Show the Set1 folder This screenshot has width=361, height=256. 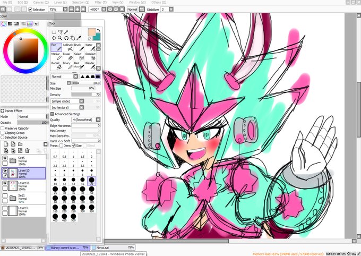(5, 195)
